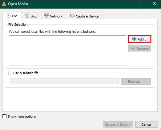The image size is (161, 130).
Task: Toggle the Show more options checkbox
Action: (4, 116)
